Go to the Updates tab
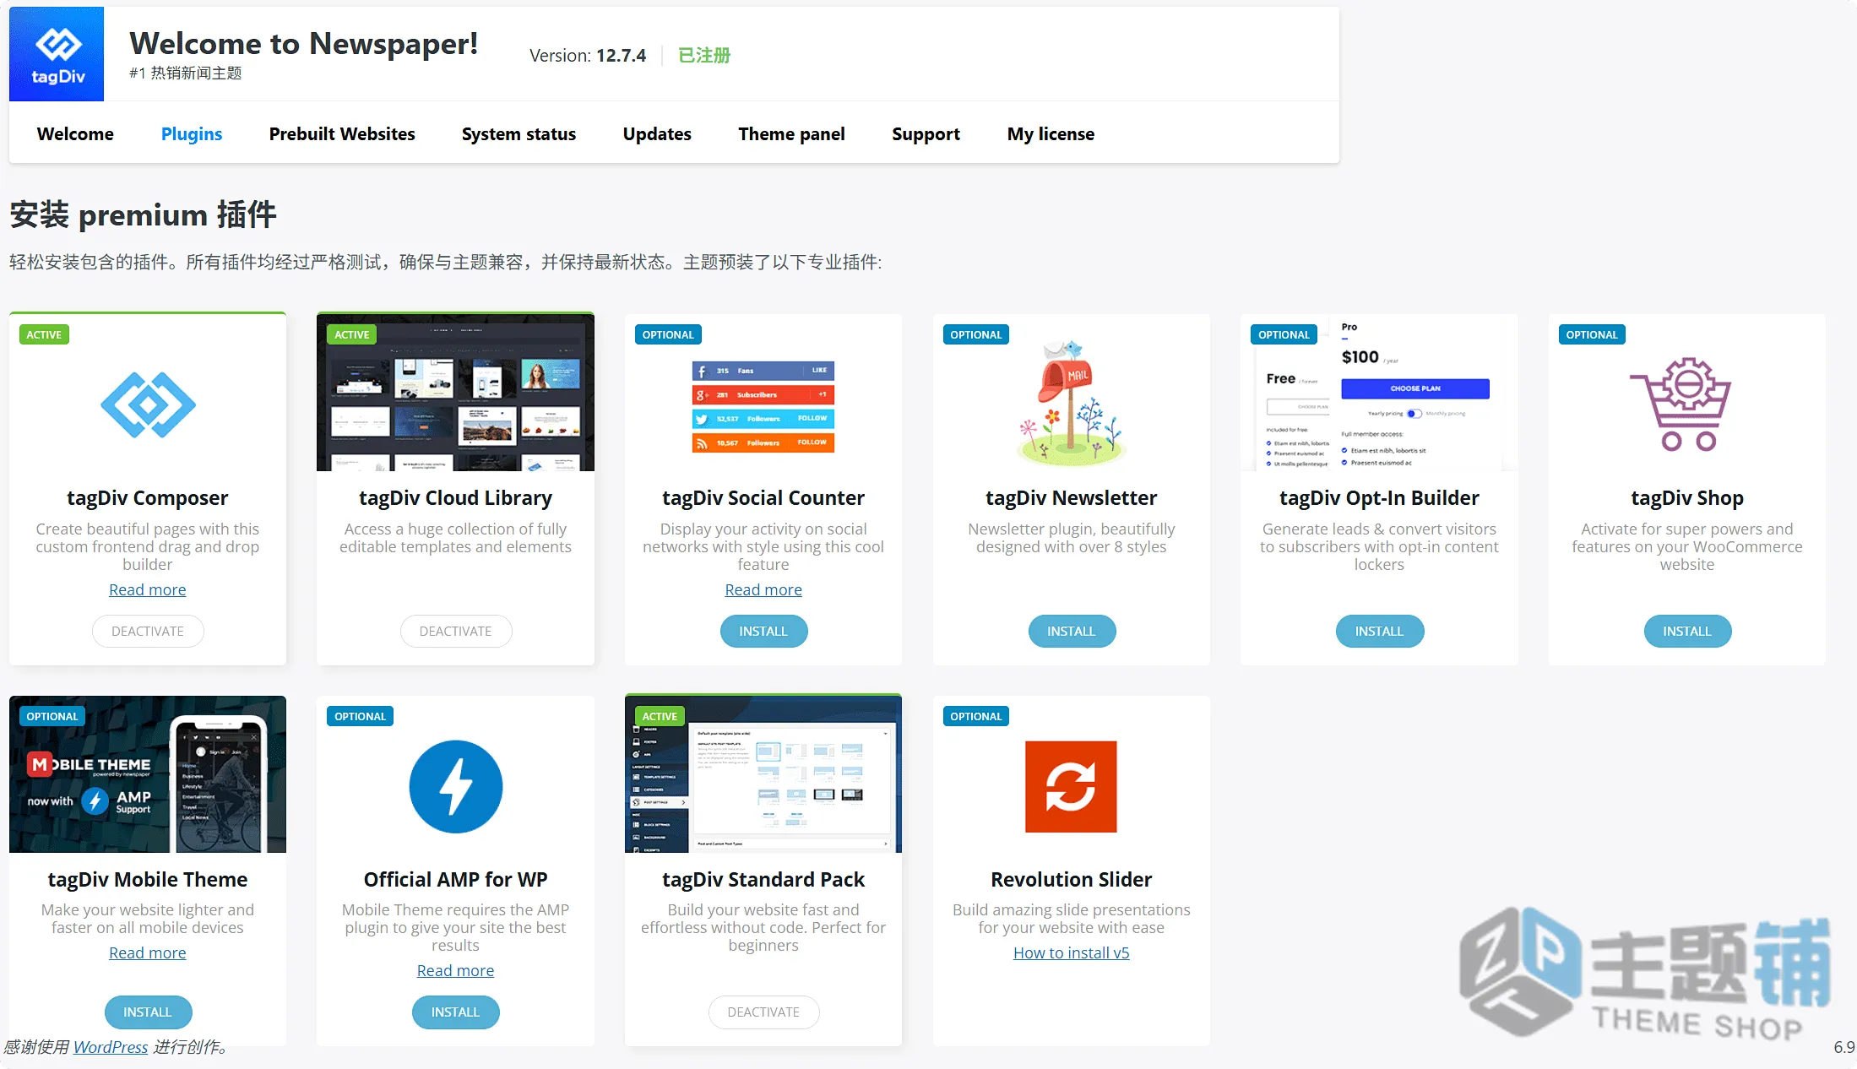 pyautogui.click(x=657, y=133)
